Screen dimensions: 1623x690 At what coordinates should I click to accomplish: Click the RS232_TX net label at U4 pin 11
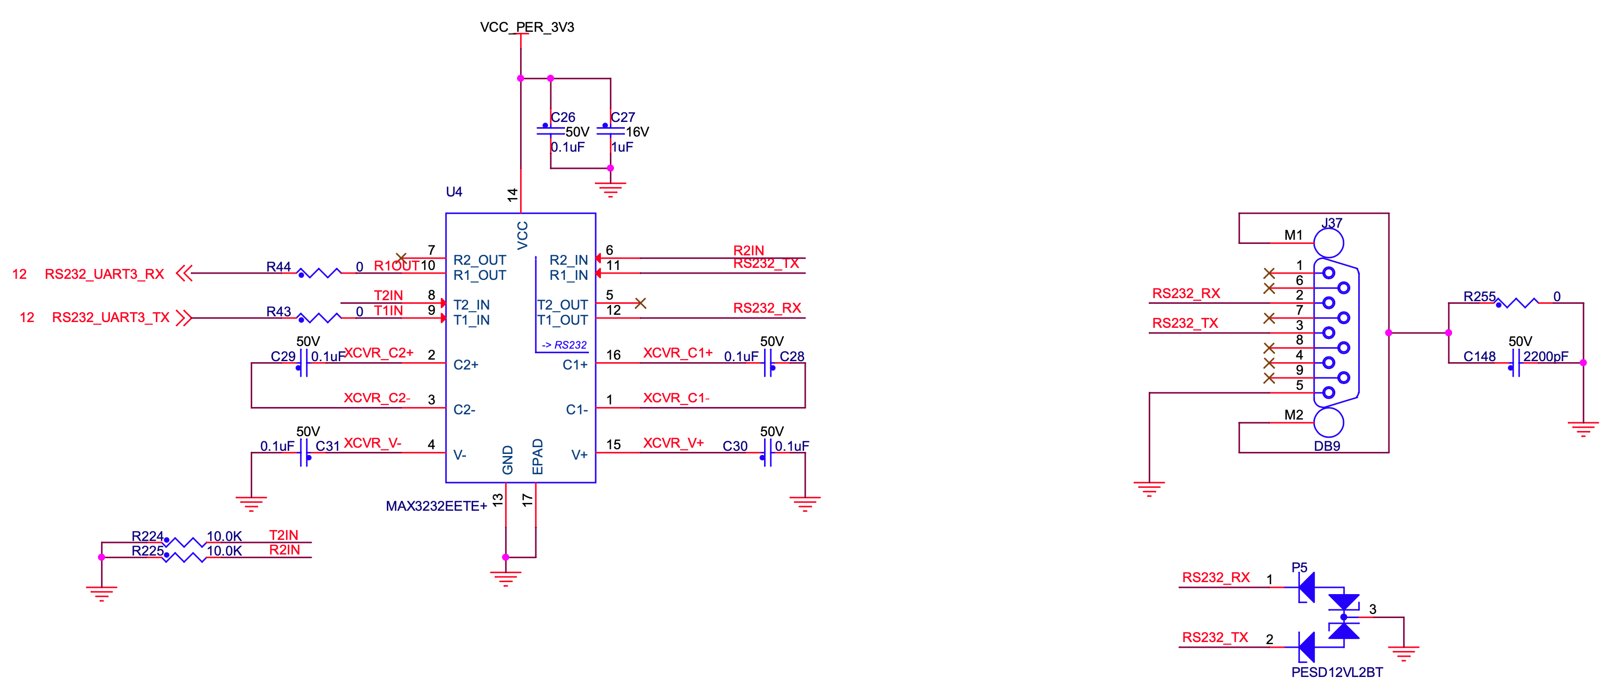[x=766, y=263]
